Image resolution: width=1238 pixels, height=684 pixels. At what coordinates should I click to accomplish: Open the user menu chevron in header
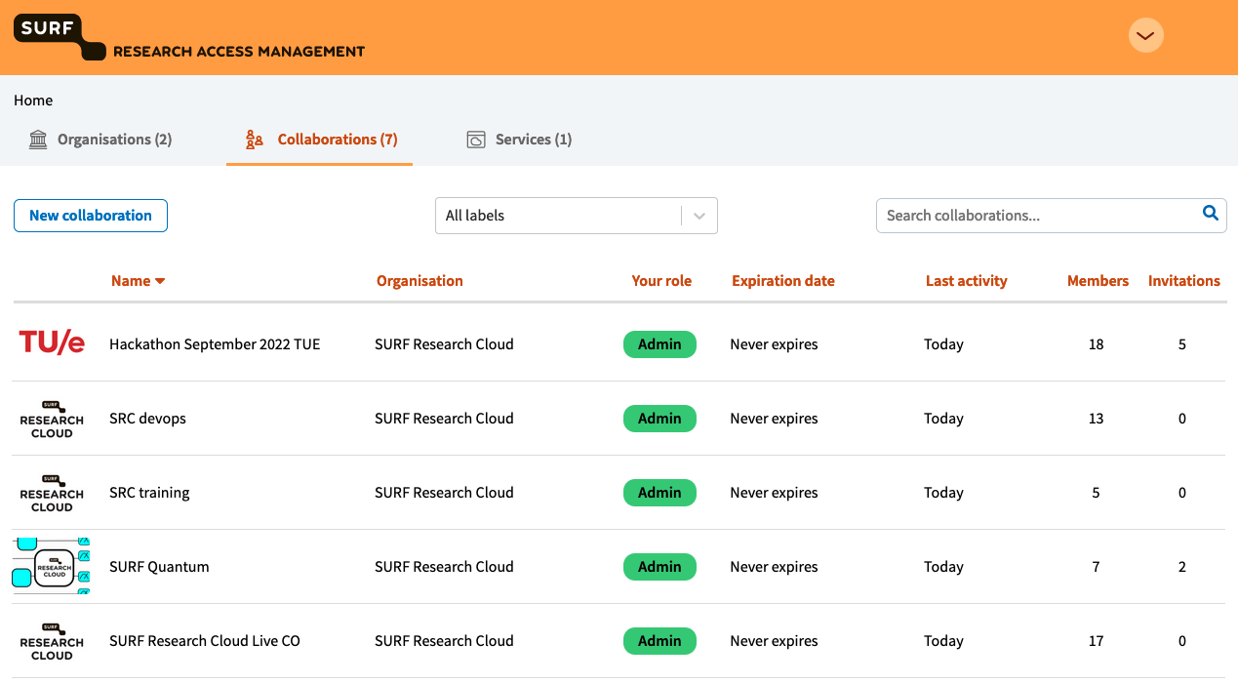click(x=1146, y=36)
